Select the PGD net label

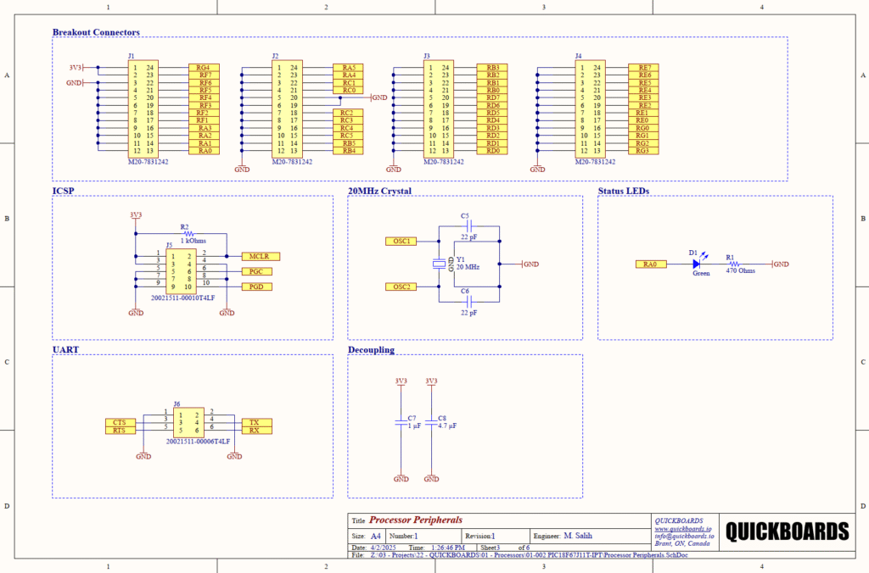click(260, 287)
